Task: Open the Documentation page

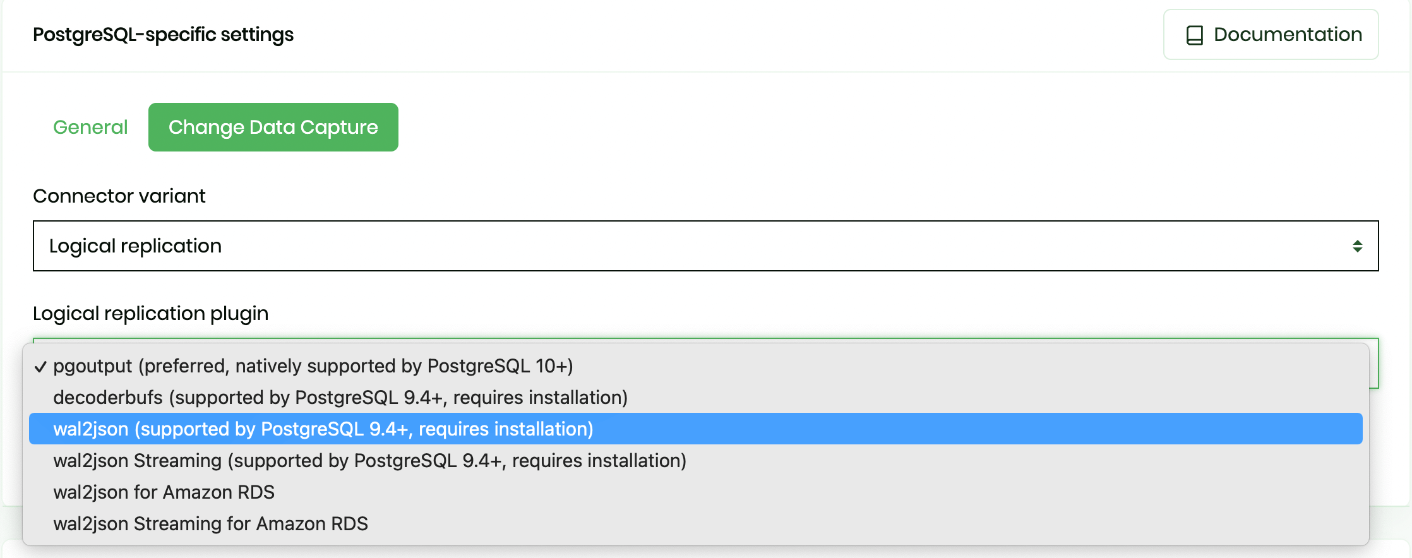Action: (x=1271, y=35)
